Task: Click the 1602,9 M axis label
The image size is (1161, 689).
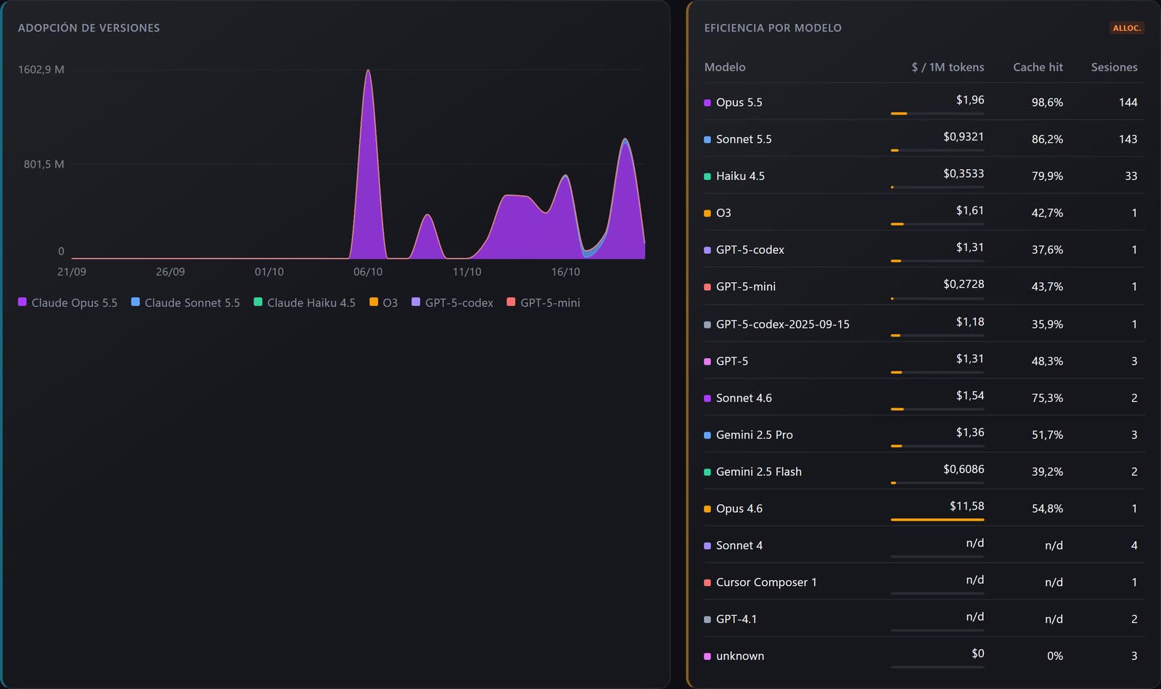Action: tap(41, 70)
